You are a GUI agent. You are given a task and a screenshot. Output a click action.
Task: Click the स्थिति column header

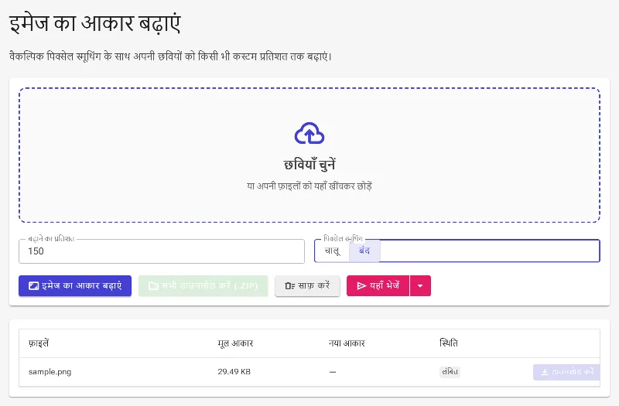(449, 343)
